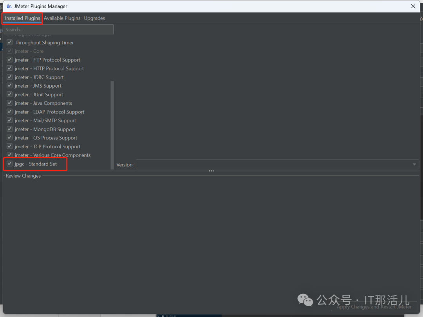The image size is (423, 317).
Task: Click the plugin Search field
Action: point(58,29)
